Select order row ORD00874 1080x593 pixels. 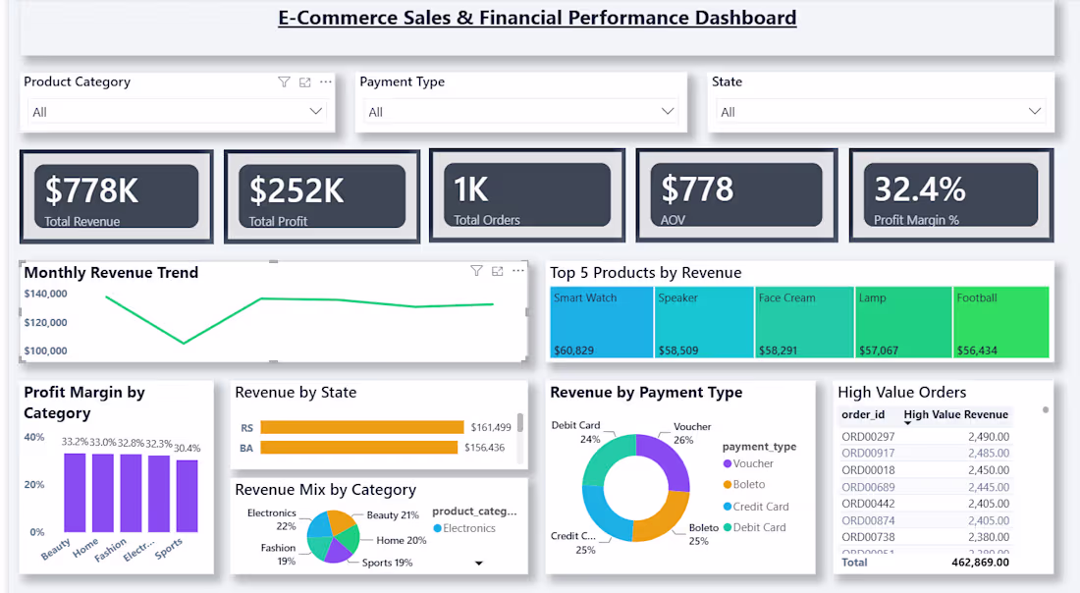pos(925,520)
